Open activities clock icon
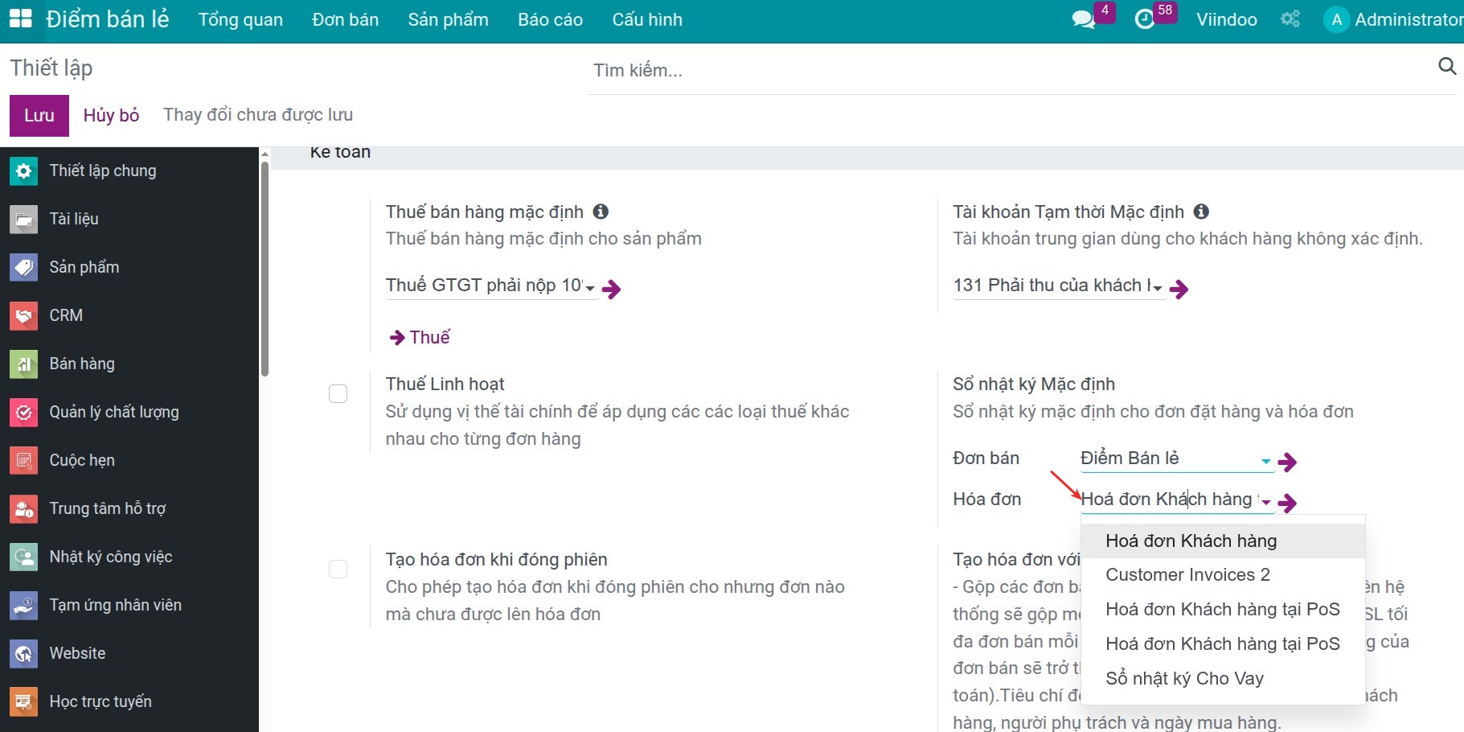1464x732 pixels. coord(1144,19)
